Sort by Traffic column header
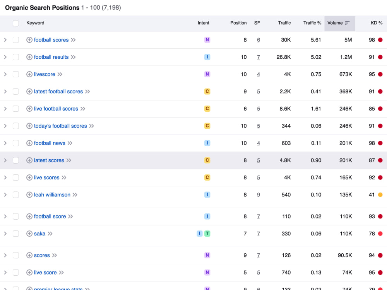The image size is (387, 290). point(284,23)
